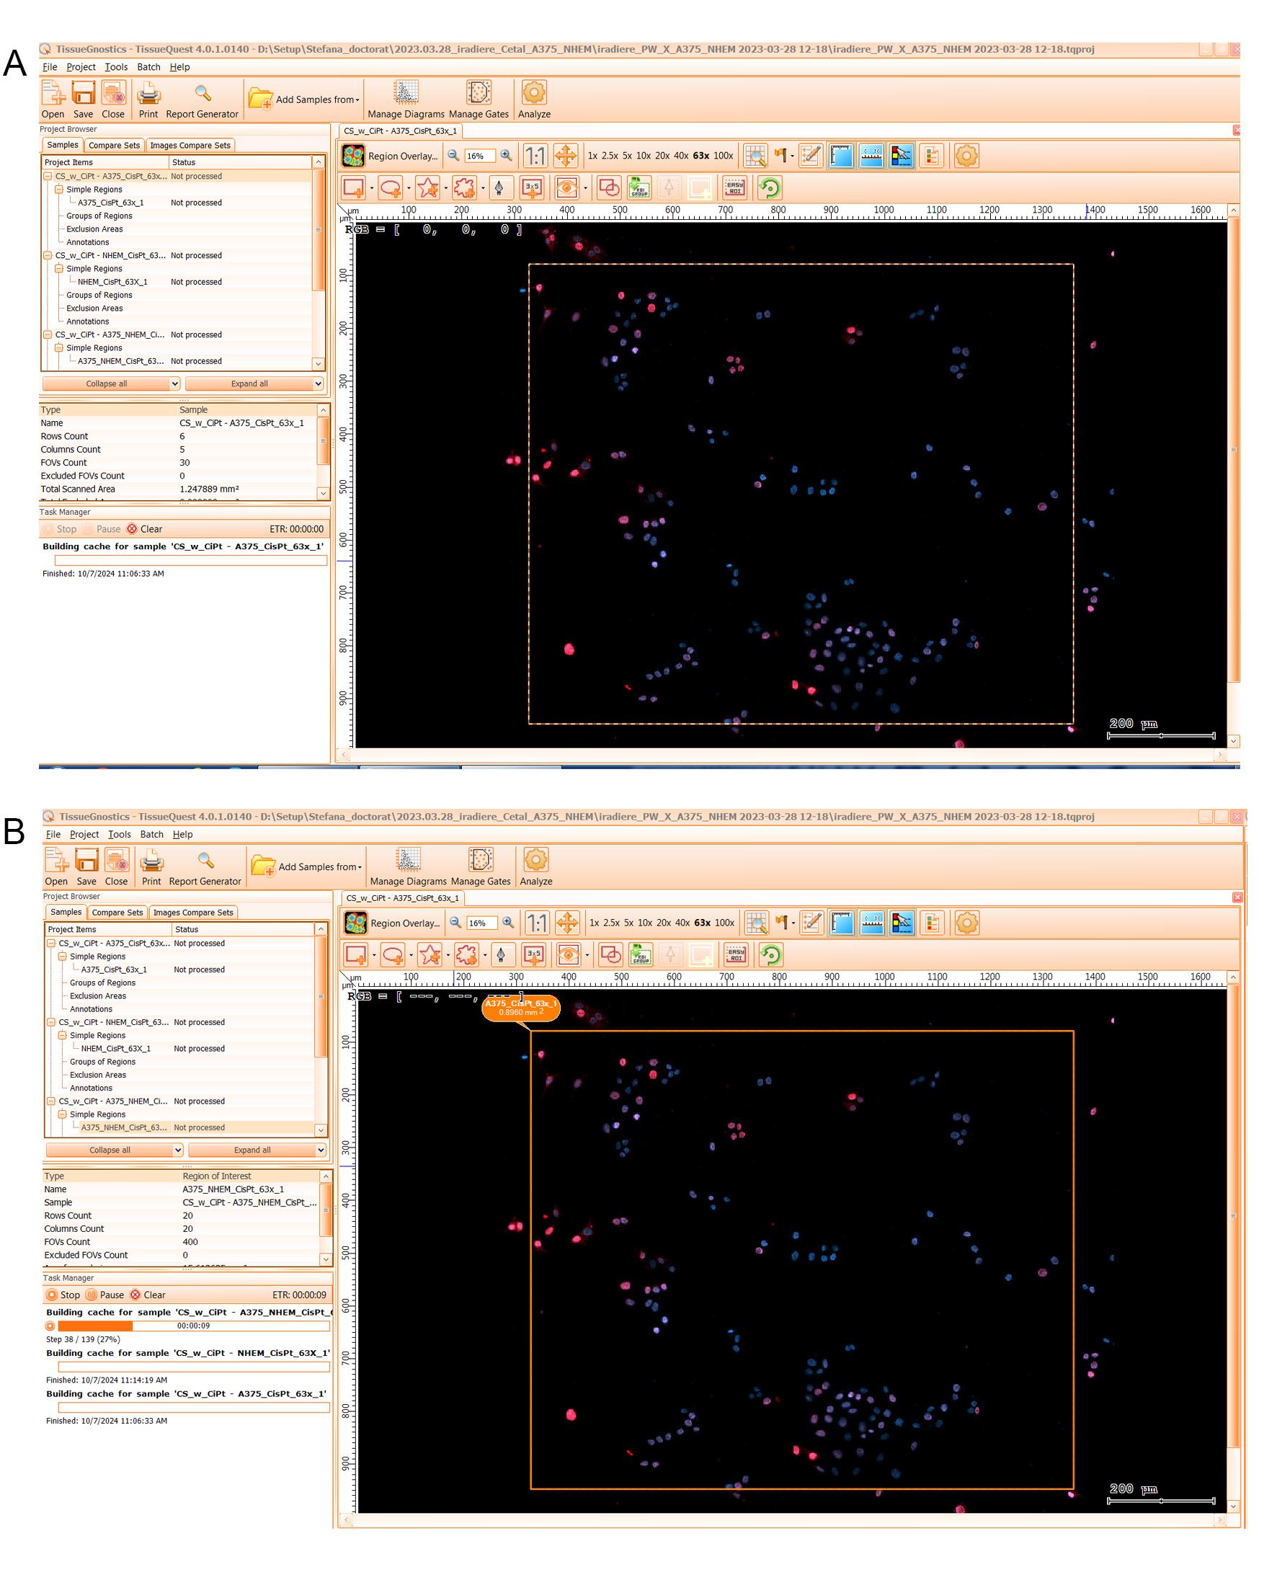Toggle the color legend overlay in panel B
The width and height of the screenshot is (1277, 1575).
pos(902,923)
